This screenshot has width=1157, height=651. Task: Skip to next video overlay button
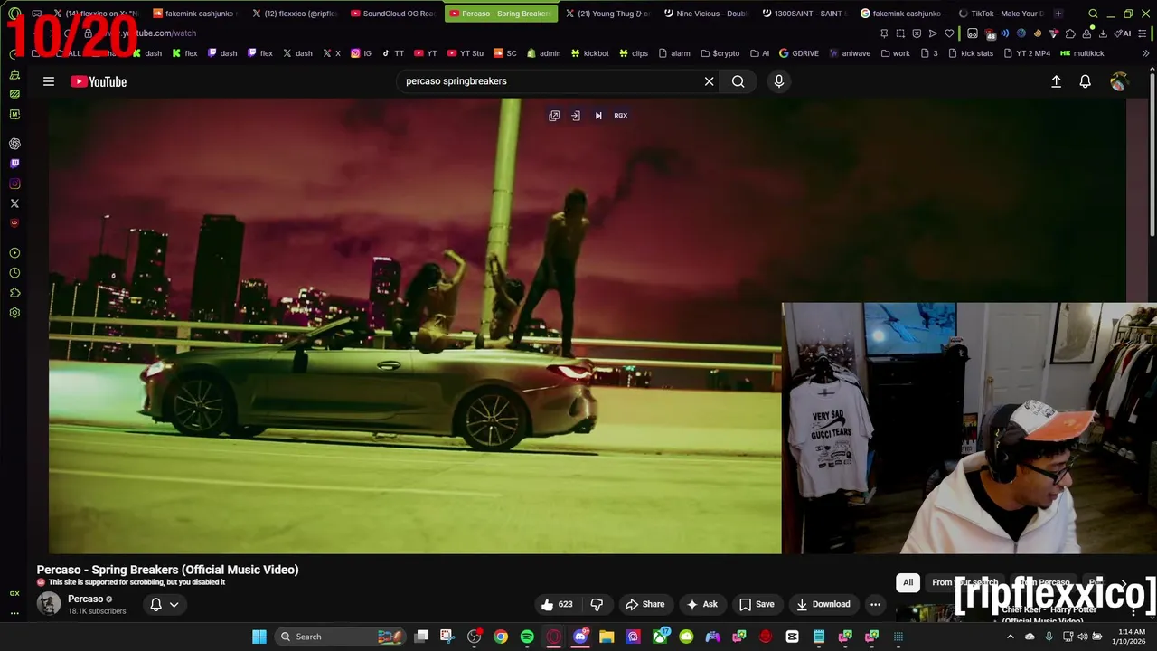click(598, 116)
